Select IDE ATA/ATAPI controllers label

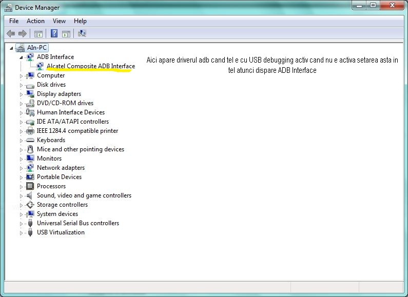tap(72, 122)
